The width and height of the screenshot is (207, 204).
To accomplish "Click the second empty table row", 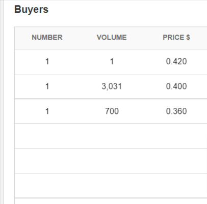I will [111, 161].
